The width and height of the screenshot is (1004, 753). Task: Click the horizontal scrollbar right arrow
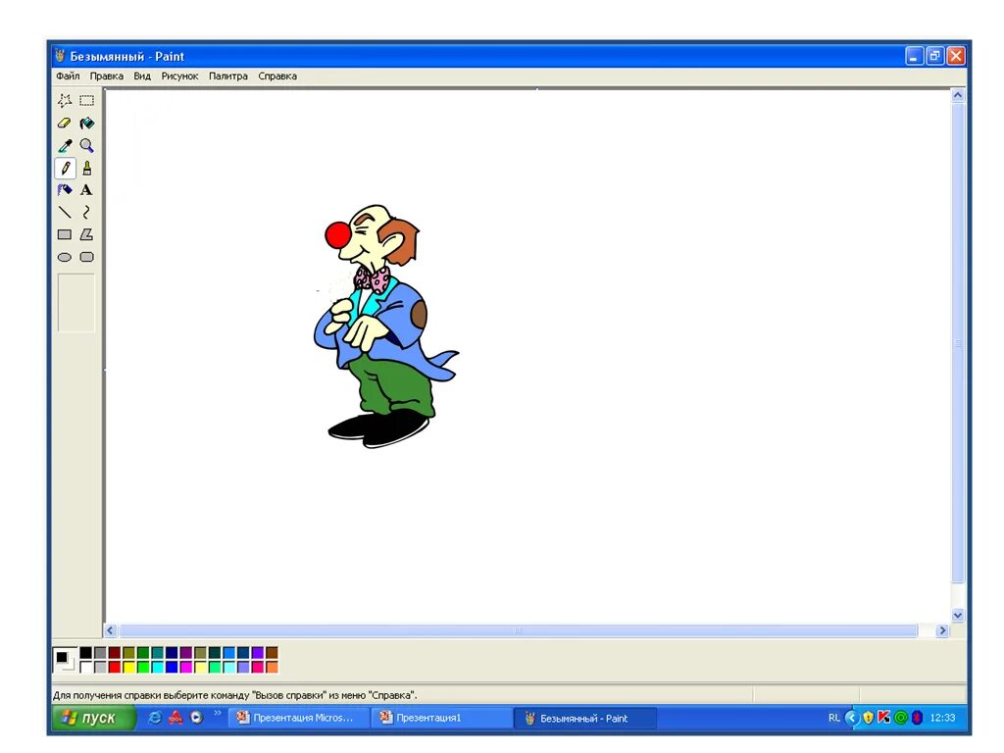tap(942, 630)
